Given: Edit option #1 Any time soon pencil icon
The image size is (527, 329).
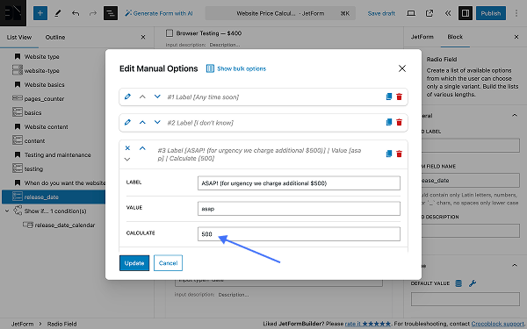Looking at the screenshot, I should (127, 97).
